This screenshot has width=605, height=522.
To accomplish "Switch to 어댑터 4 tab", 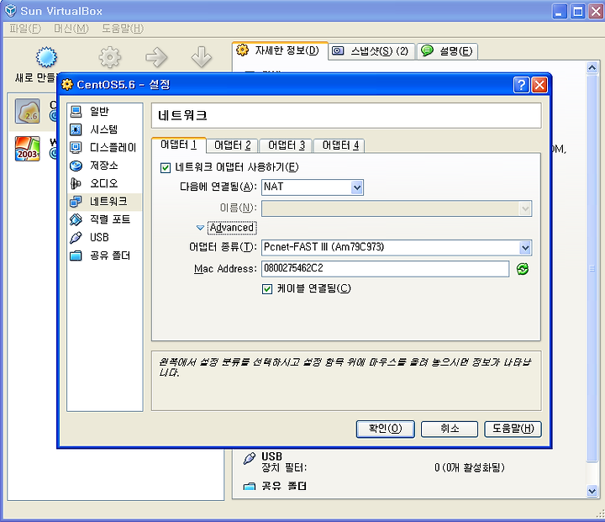I will (x=340, y=145).
